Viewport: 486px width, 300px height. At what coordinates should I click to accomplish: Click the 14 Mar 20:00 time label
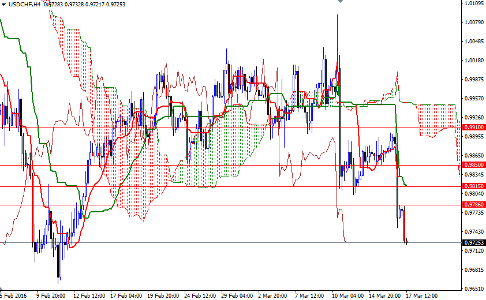[384, 295]
